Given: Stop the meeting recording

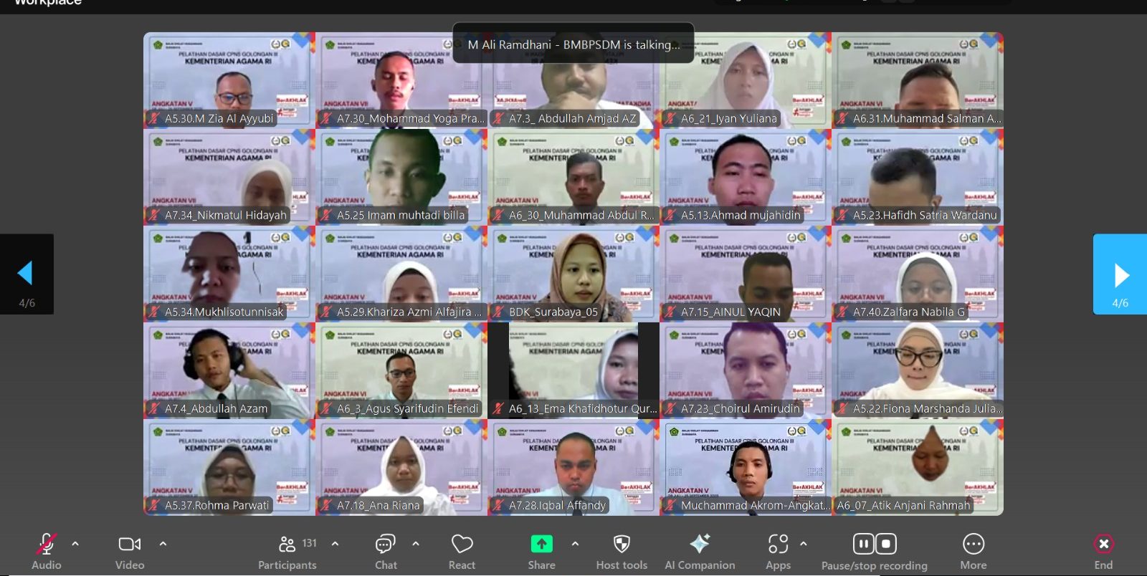Looking at the screenshot, I should [887, 544].
